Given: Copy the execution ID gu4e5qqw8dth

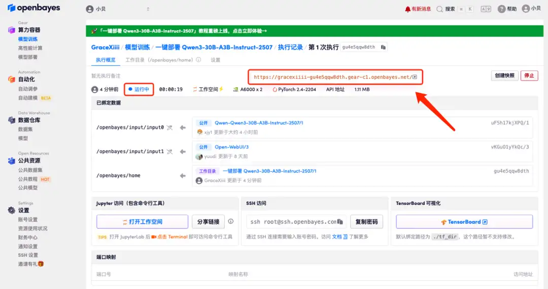Looking at the screenshot, I should click(x=384, y=47).
